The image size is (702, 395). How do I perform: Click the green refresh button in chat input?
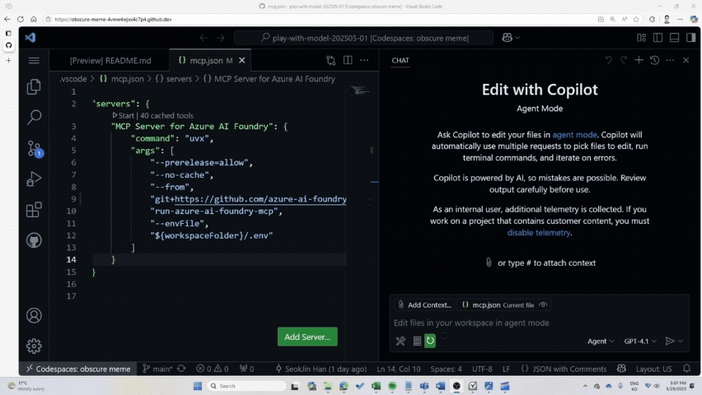(x=430, y=341)
